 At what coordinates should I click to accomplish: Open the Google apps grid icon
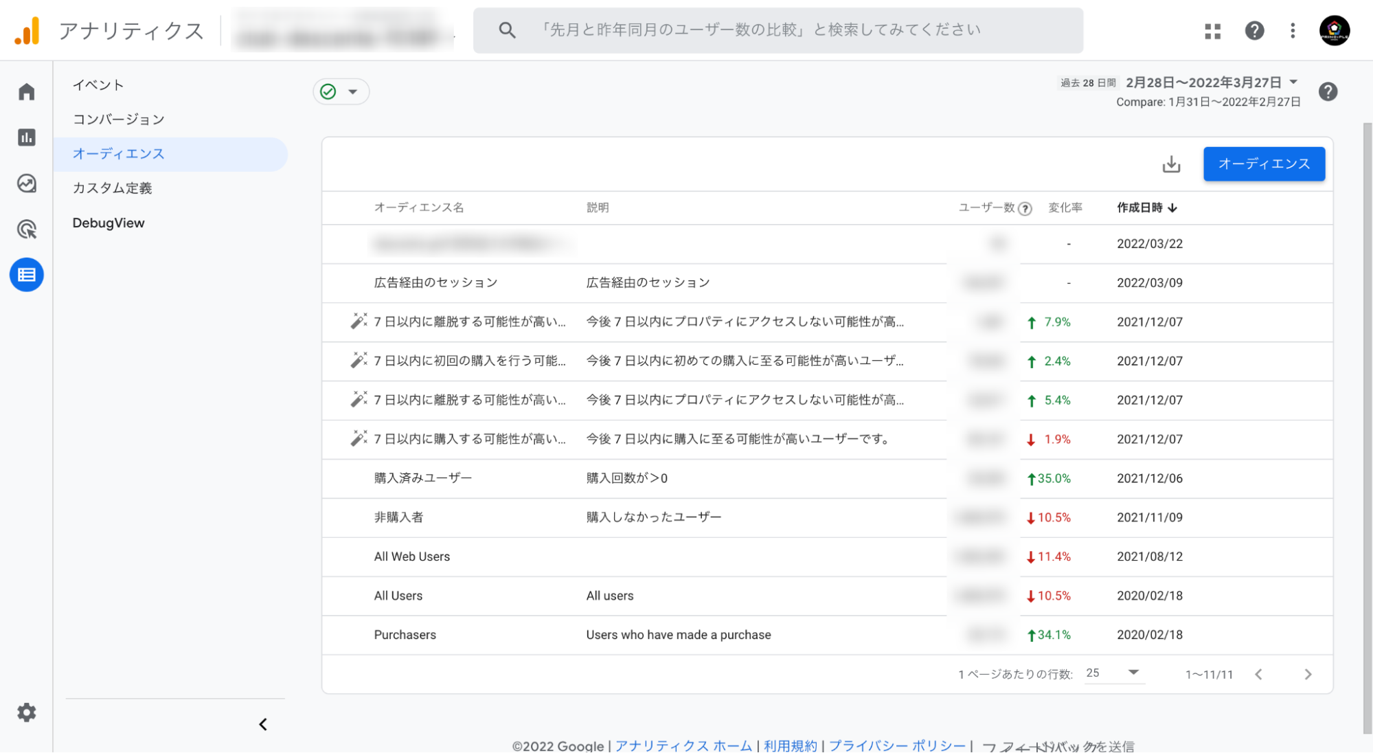(x=1213, y=31)
